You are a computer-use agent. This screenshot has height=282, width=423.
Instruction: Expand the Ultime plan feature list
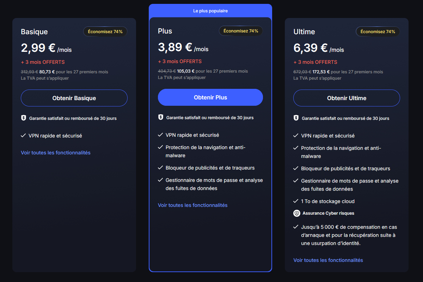point(328,260)
